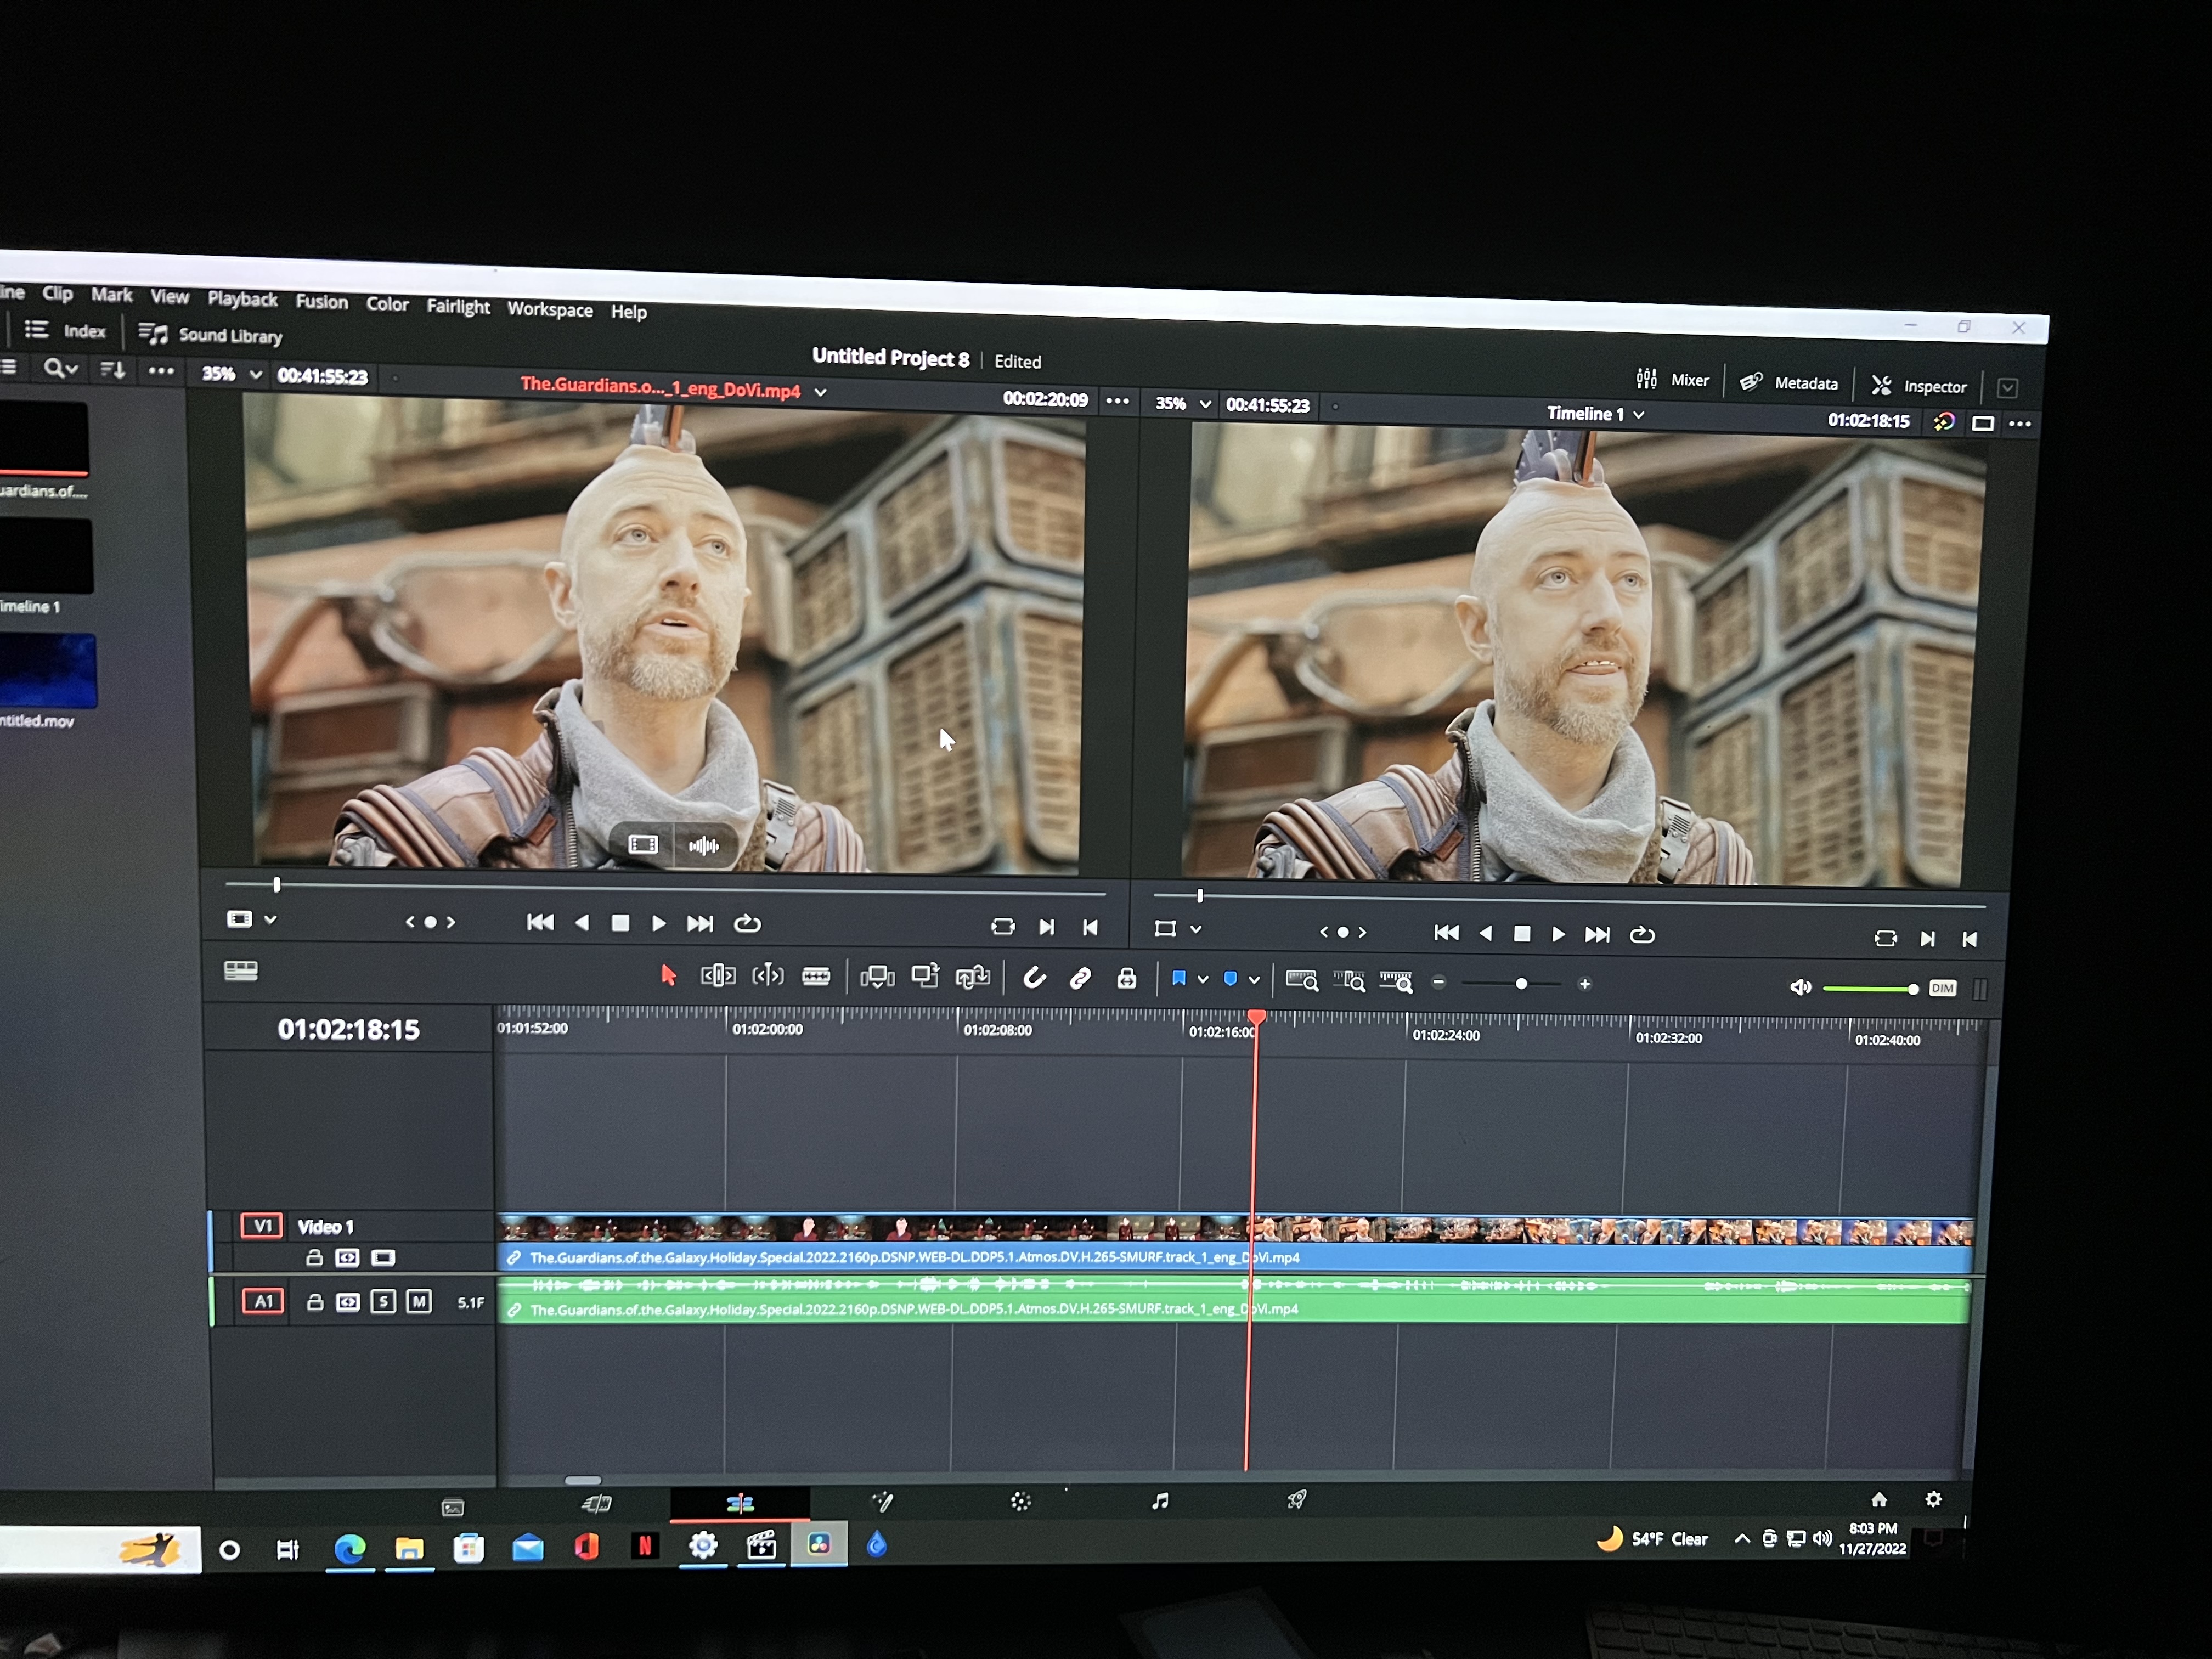Screen dimensions: 2212x1659
Task: Activate the Trim Edit Mode tool
Action: [718, 975]
